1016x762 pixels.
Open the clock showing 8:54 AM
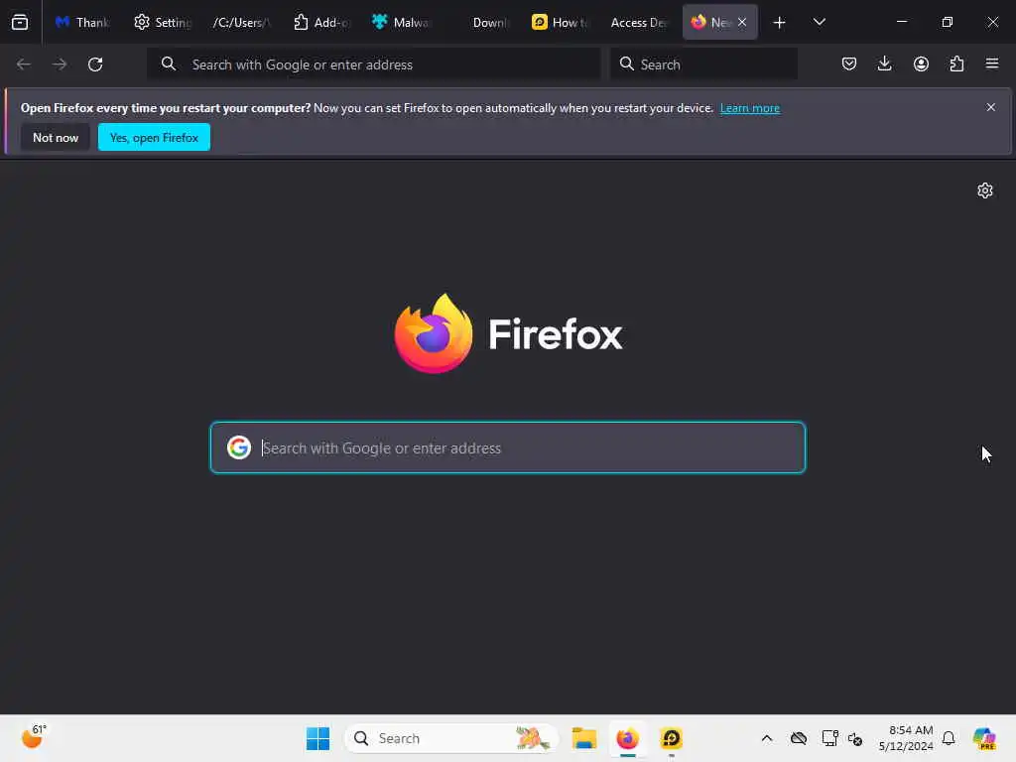[x=905, y=738]
